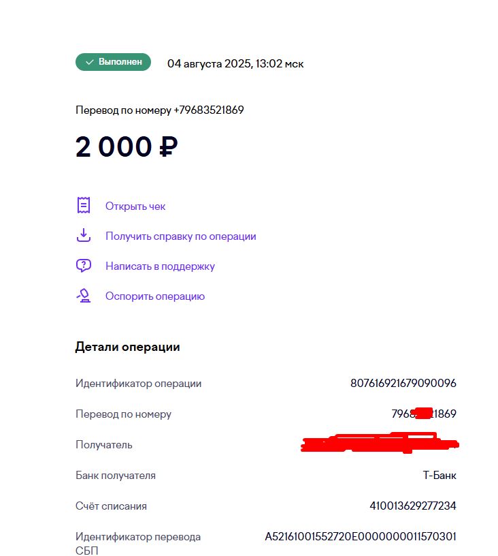Image resolution: width=498 pixels, height=556 pixels.
Task: Select operation ID value 807616921679090096
Action: 403,383
